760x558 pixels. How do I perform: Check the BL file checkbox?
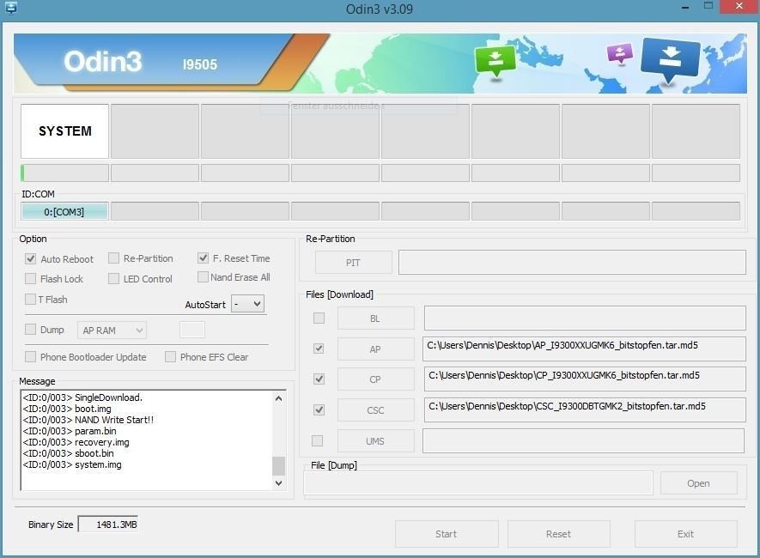click(x=319, y=318)
